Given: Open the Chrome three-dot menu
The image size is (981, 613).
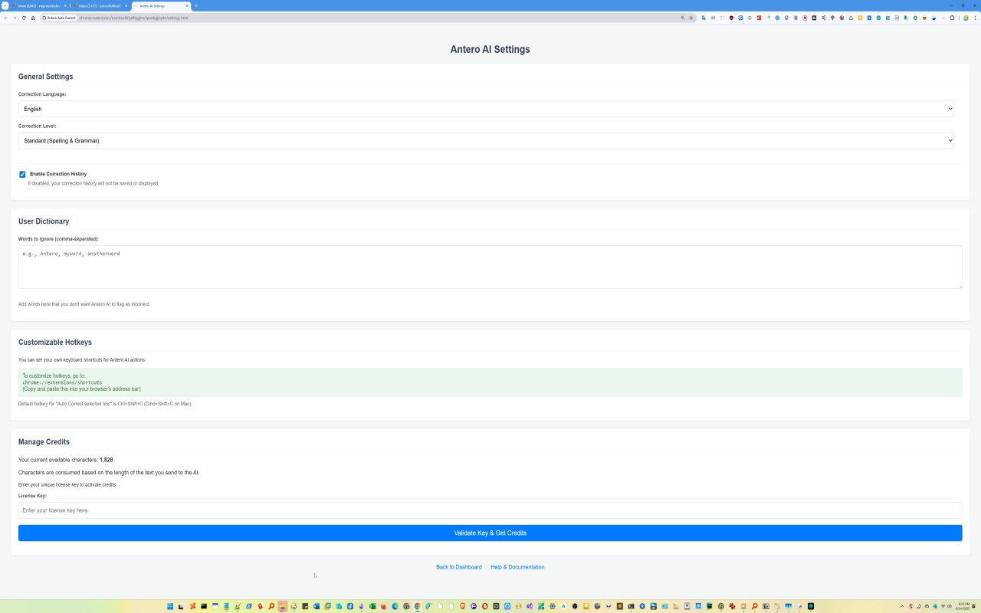Looking at the screenshot, I should tap(975, 18).
